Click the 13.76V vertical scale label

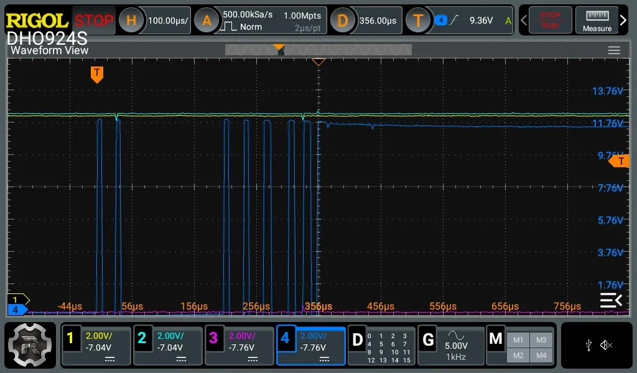(x=607, y=91)
